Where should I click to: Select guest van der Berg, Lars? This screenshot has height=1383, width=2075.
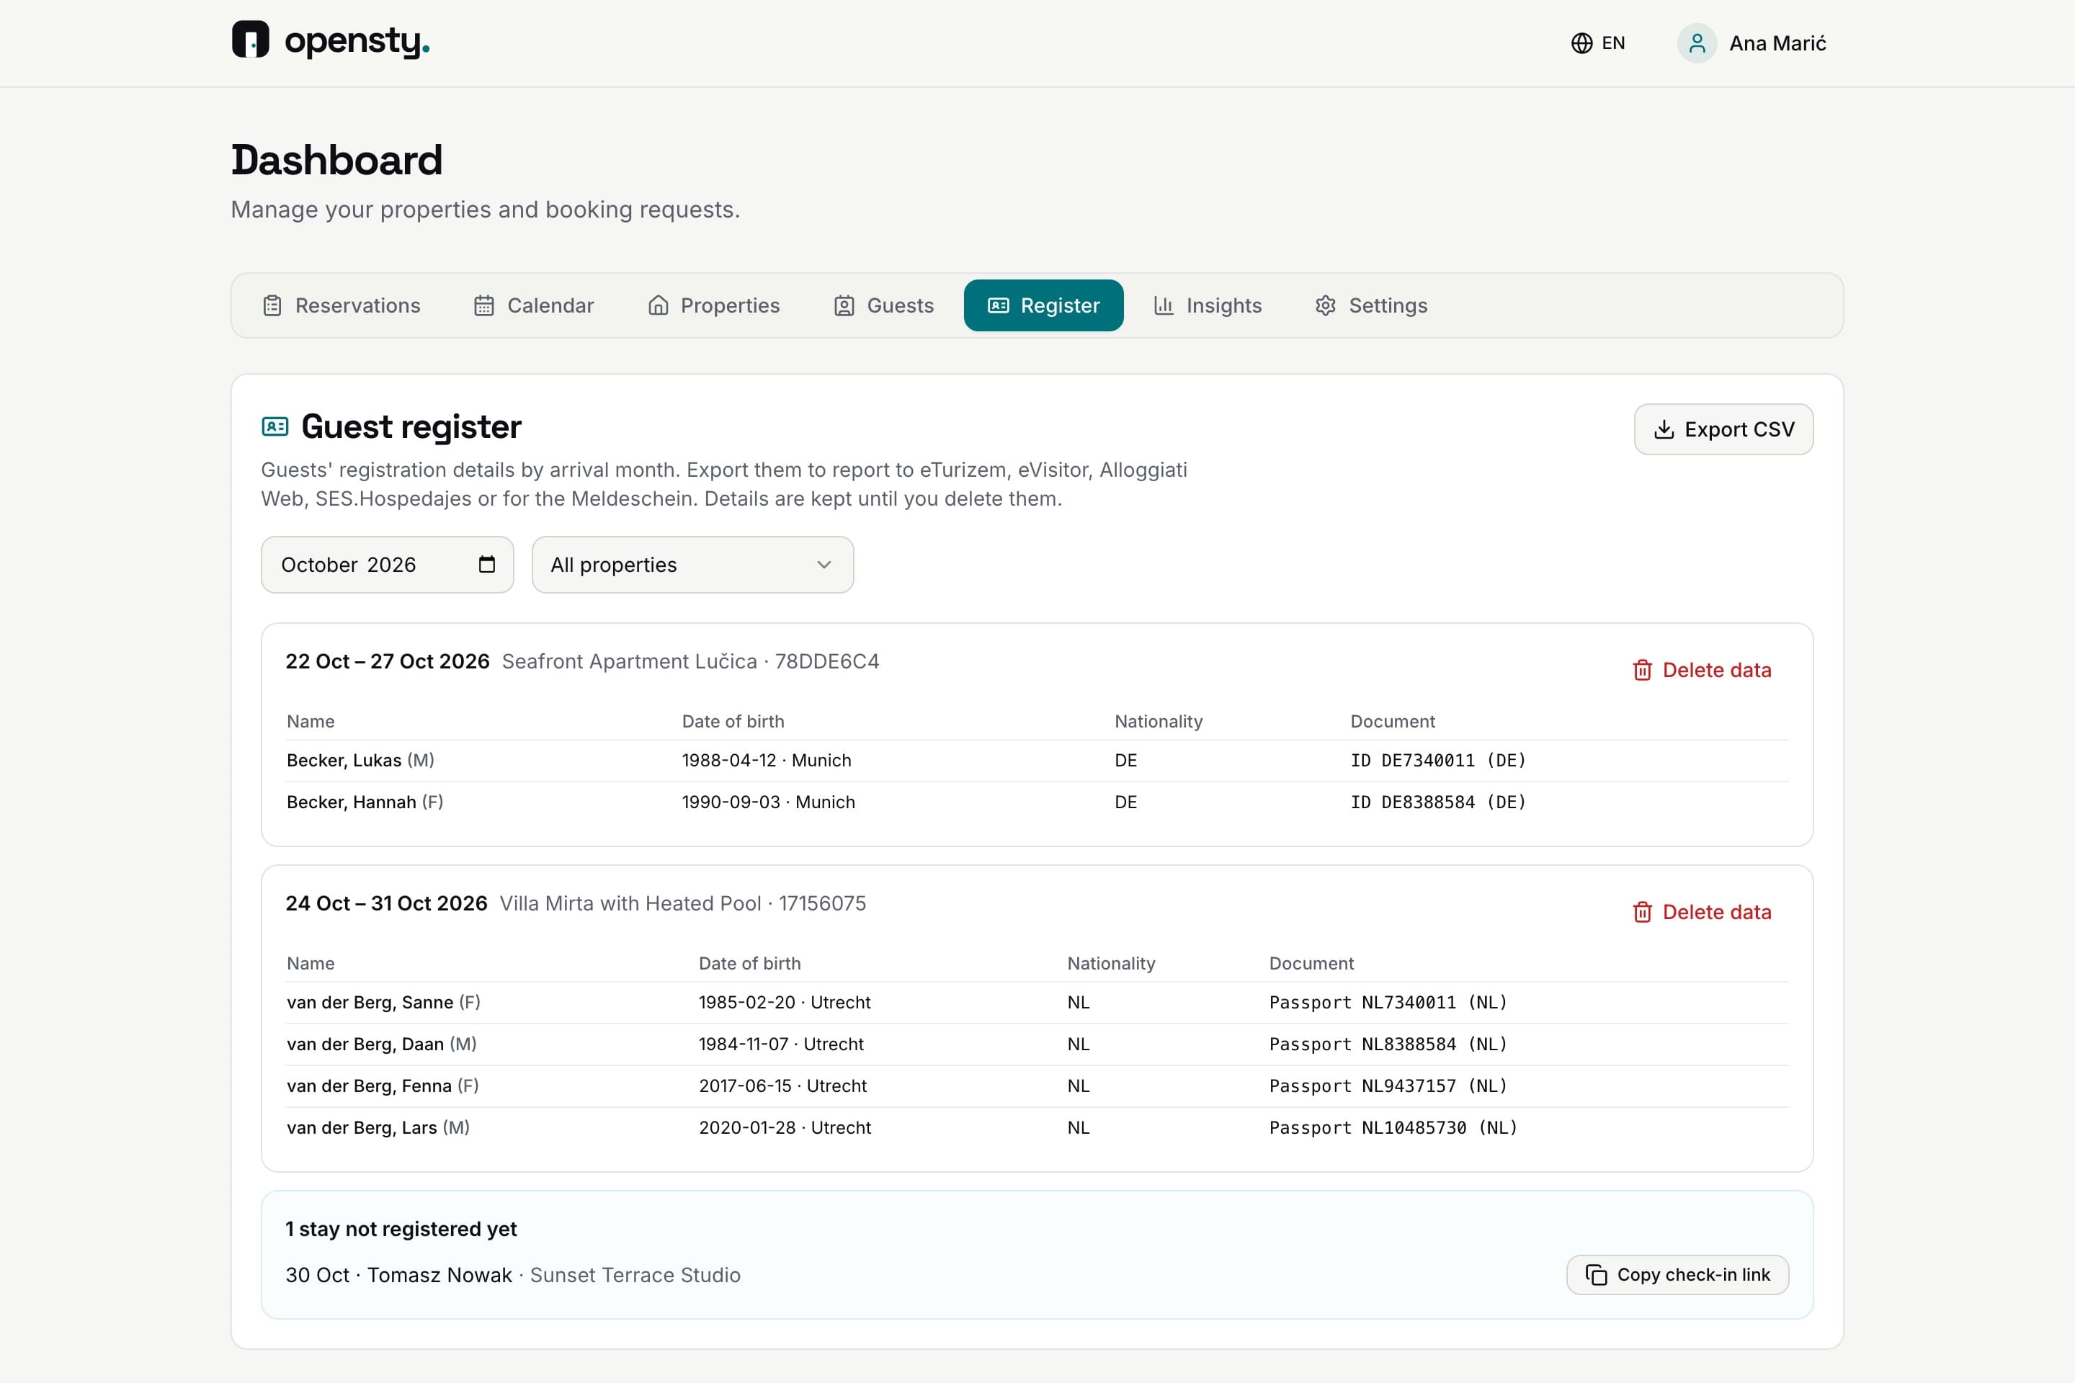coord(1037,1127)
